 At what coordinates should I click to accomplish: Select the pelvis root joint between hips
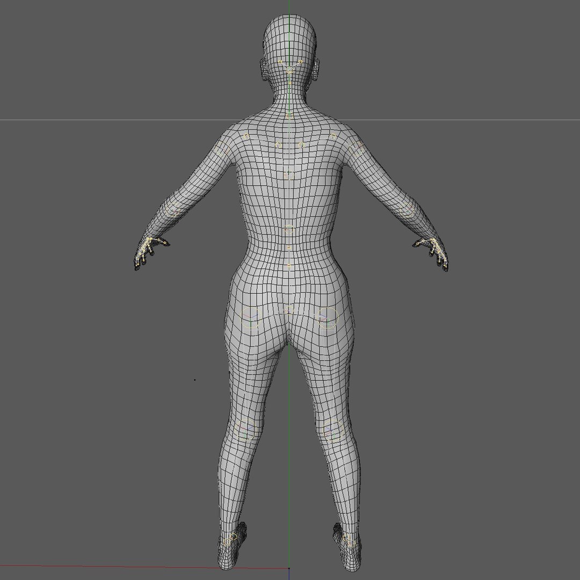289,310
